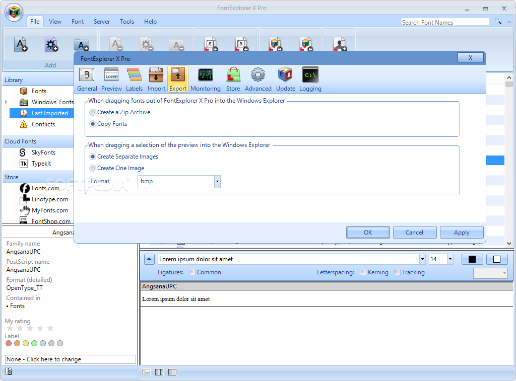Select Copy Fonts option
The width and height of the screenshot is (516, 381).
[108, 124]
